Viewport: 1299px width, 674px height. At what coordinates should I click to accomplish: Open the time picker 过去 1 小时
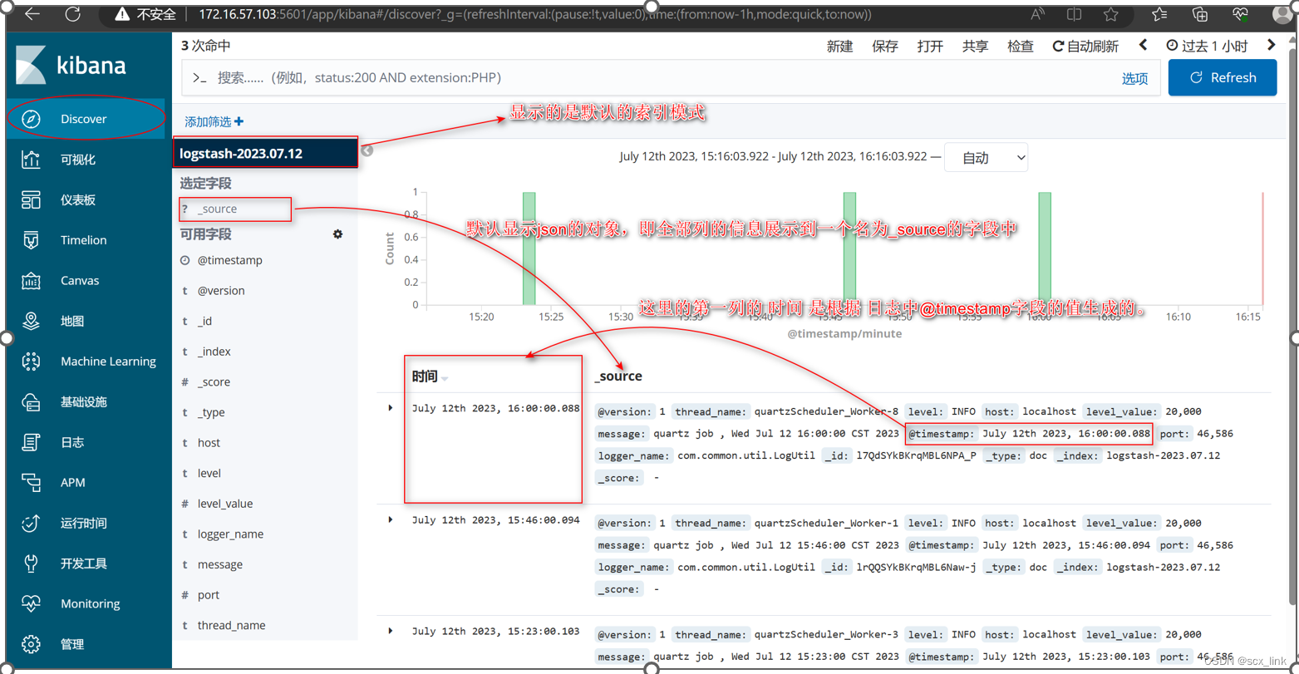[1207, 47]
